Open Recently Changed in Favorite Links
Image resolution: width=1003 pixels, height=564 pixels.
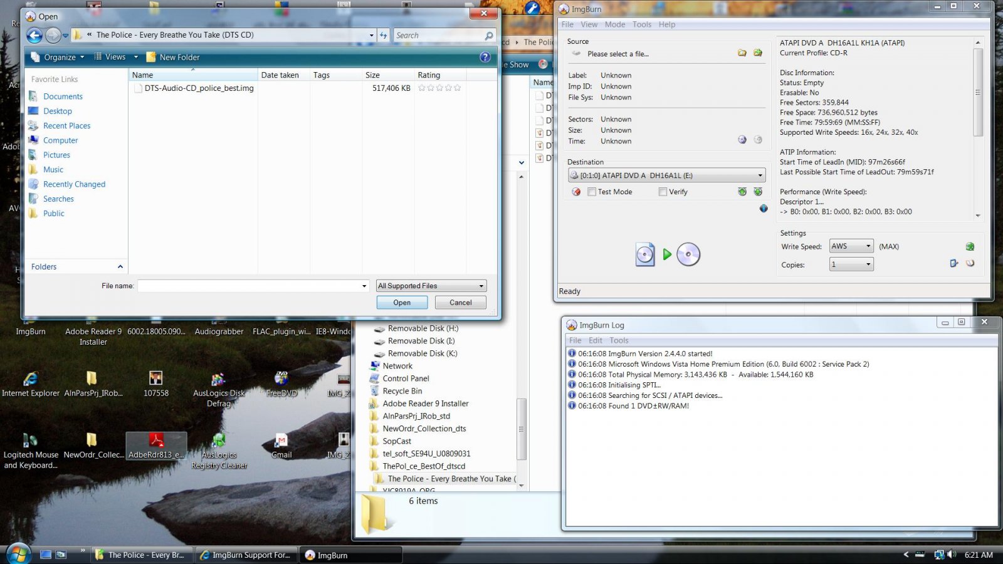pos(74,184)
